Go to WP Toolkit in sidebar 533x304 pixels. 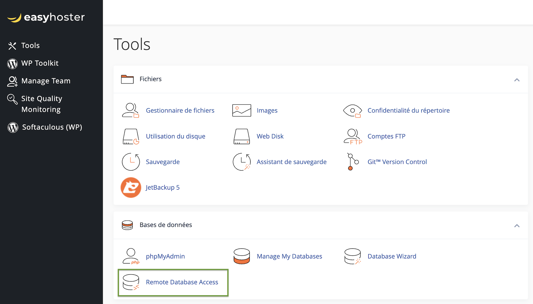point(40,63)
